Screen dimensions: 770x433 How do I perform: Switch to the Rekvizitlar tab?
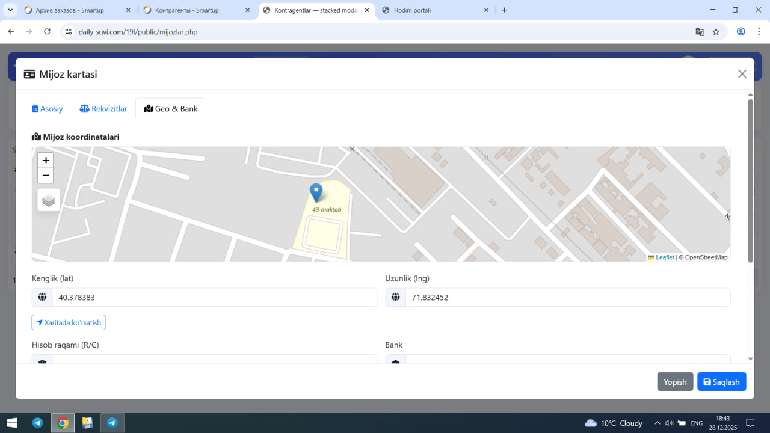103,109
